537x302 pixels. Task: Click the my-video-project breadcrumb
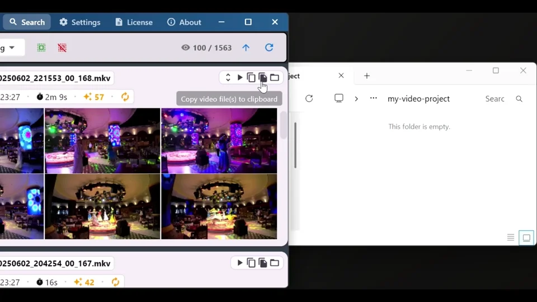coord(418,98)
